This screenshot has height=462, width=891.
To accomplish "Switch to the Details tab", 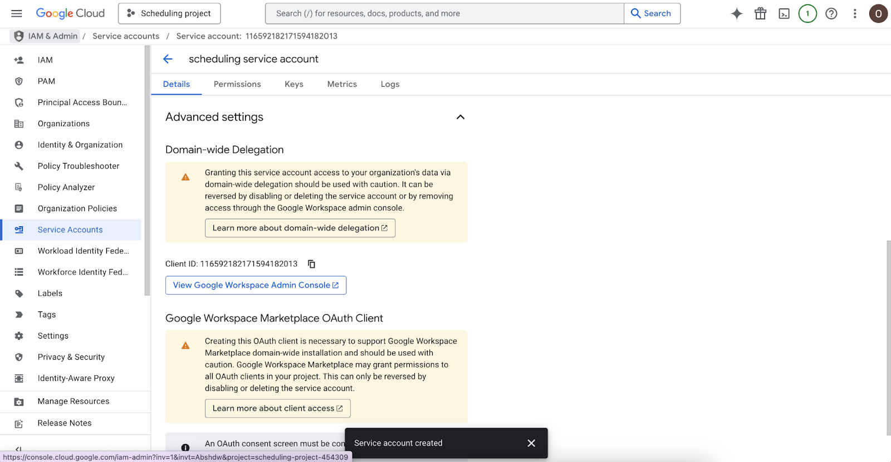I will point(177,84).
